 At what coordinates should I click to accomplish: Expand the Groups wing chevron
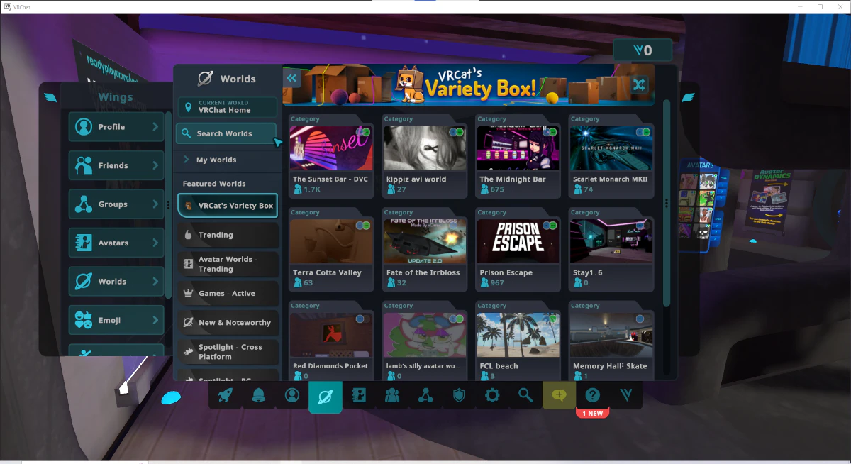(x=155, y=204)
